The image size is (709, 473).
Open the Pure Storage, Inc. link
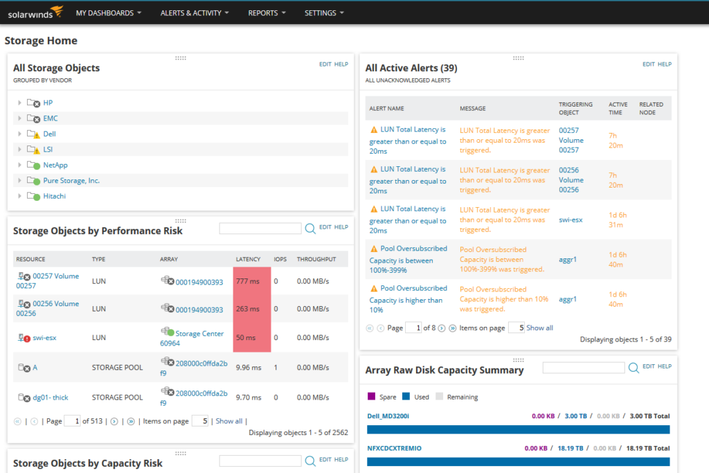[71, 181]
